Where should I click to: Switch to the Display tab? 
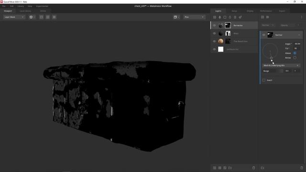pyautogui.click(x=250, y=11)
